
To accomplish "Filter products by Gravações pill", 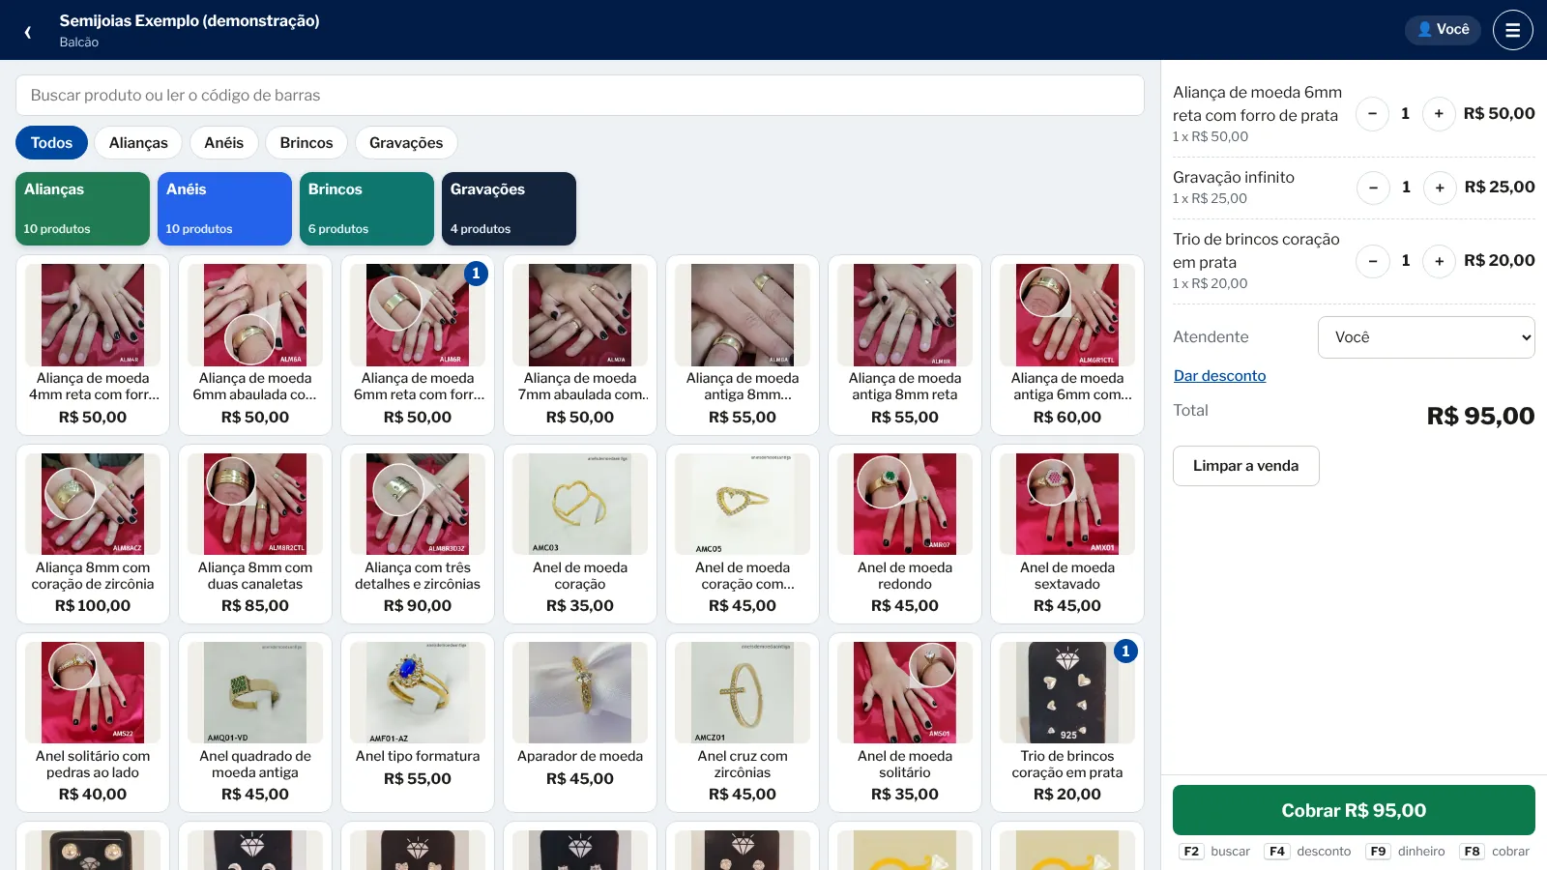I will pyautogui.click(x=406, y=143).
